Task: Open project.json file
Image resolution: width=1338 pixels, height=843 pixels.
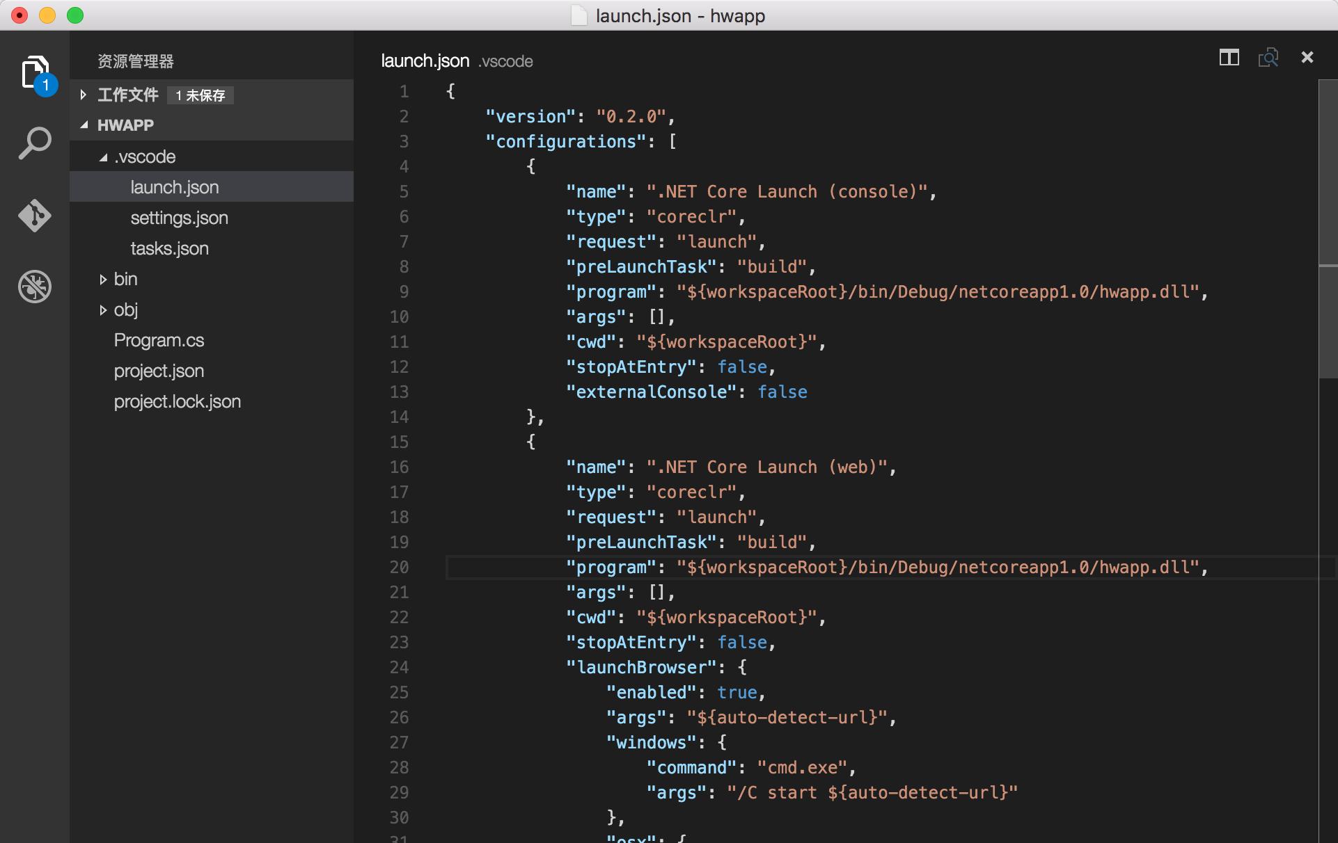Action: [x=212, y=371]
